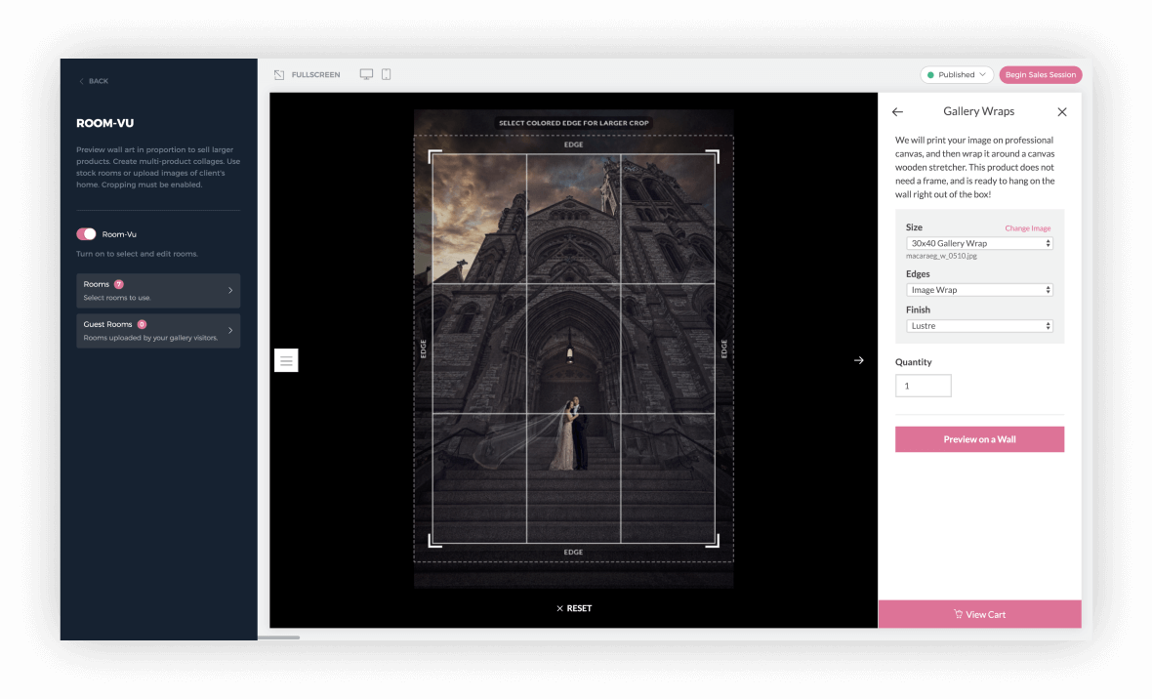Click the ROOM-VU heading
Screen dimensions: 1152x699
(105, 123)
